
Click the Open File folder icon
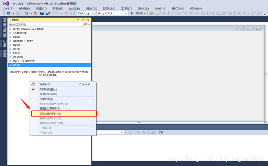(x=36, y=13)
